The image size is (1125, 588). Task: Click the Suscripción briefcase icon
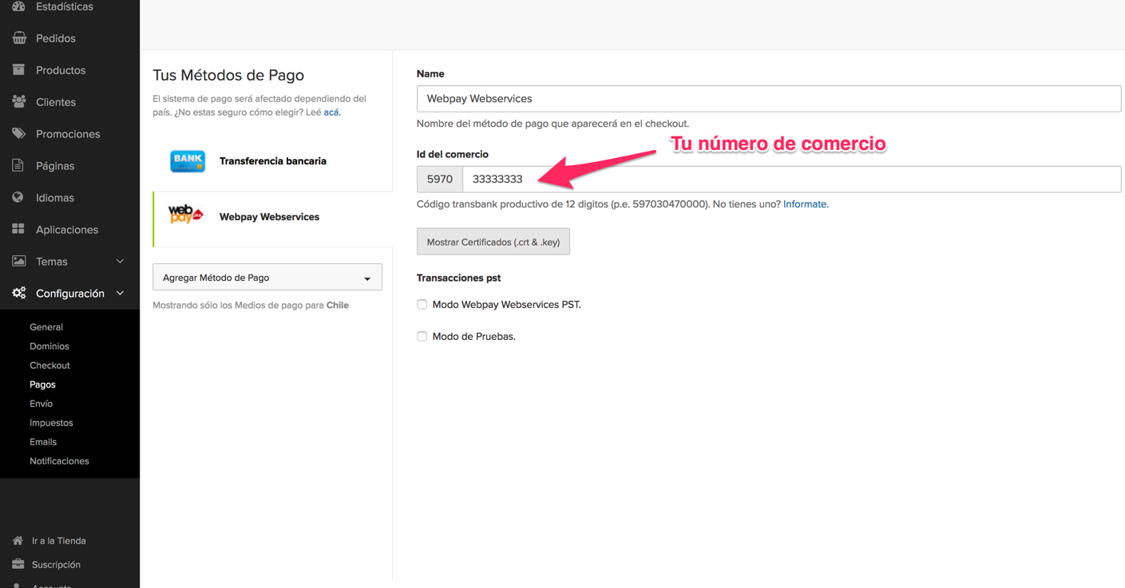(x=18, y=565)
